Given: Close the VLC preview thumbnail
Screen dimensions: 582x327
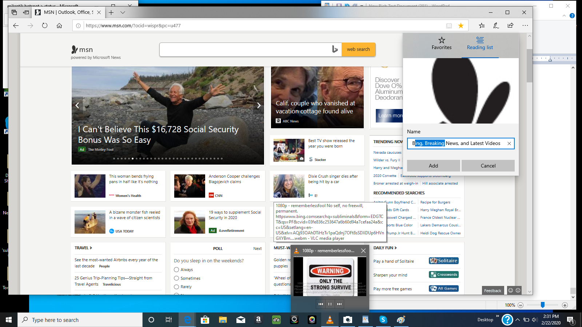Looking at the screenshot, I should (x=363, y=251).
